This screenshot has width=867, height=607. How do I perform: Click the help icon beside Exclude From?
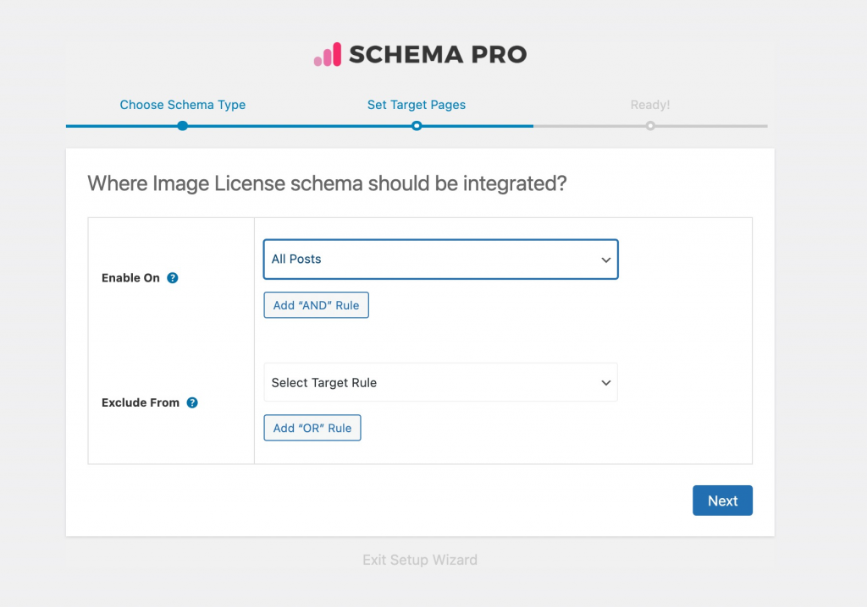tap(192, 402)
